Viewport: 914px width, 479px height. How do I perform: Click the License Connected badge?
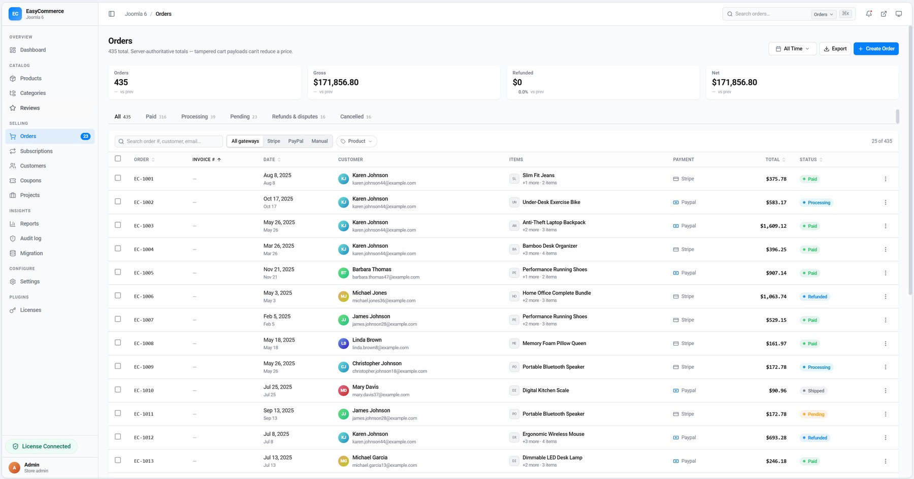(x=42, y=447)
